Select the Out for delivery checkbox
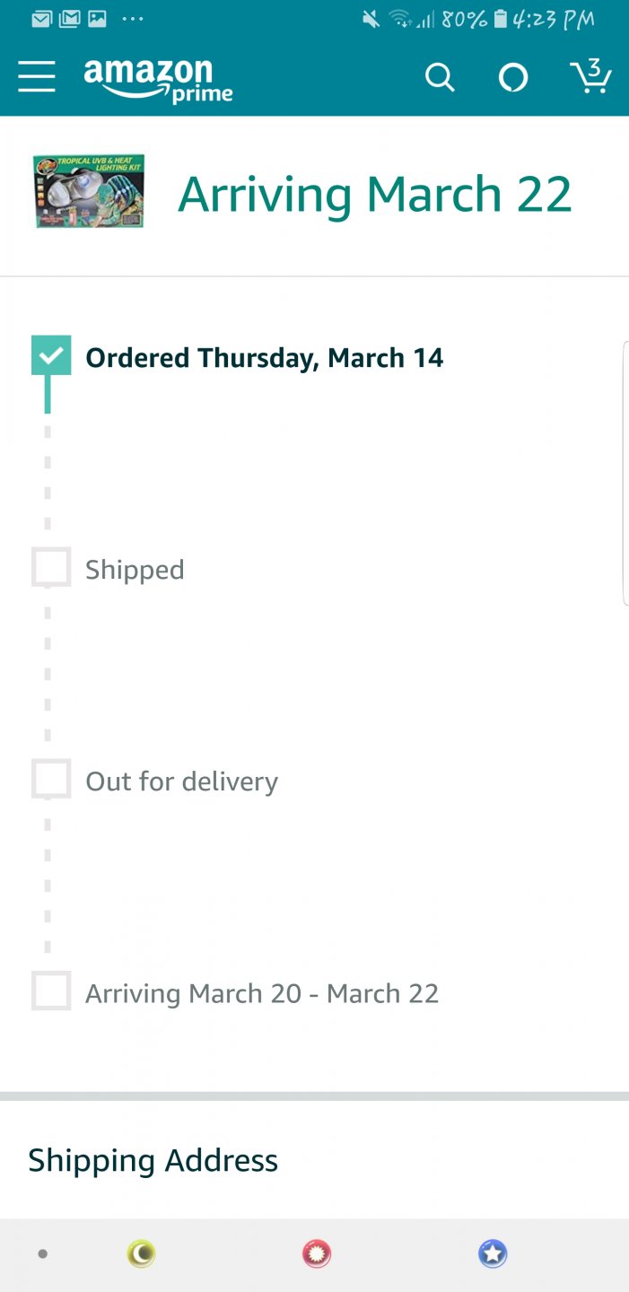The image size is (629, 1292). [51, 780]
